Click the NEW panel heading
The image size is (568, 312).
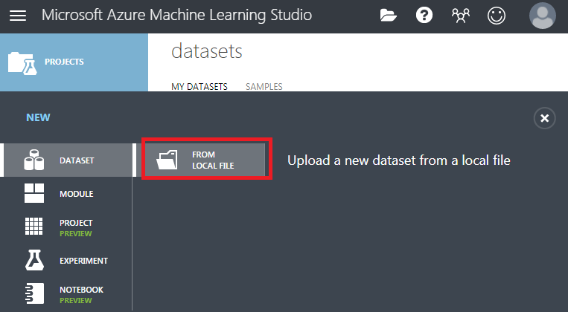(38, 117)
